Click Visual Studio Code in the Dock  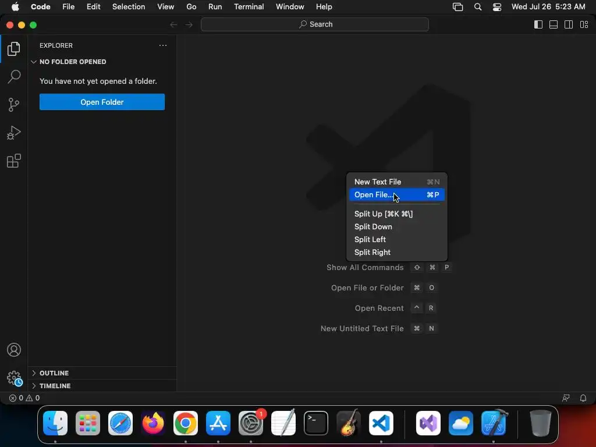click(381, 423)
